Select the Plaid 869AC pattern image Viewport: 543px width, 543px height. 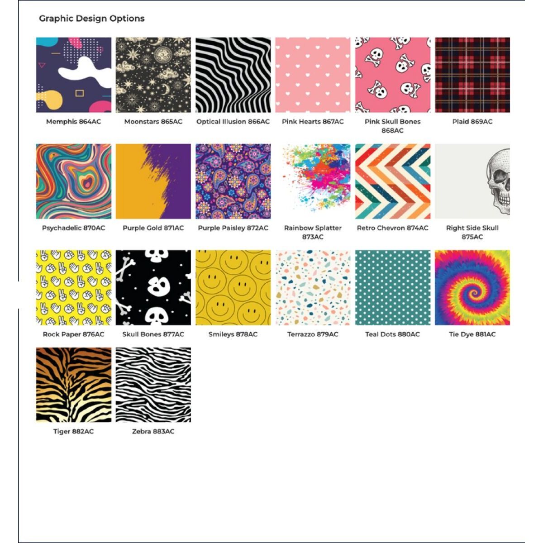(472, 75)
